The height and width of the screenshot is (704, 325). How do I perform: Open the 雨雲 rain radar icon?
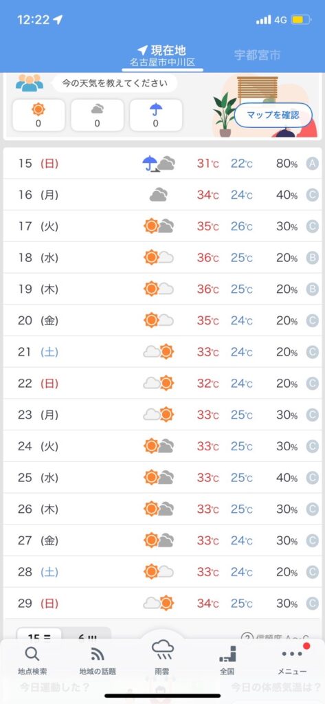[x=162, y=650]
